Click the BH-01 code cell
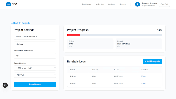 (x=73, y=83)
